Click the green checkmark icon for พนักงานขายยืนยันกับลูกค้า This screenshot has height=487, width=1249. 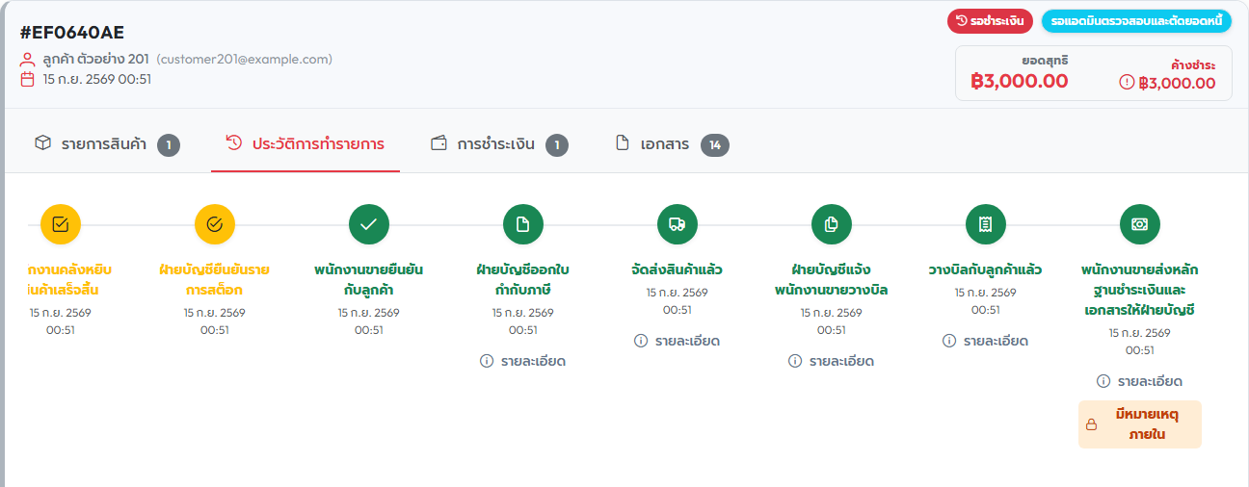(x=369, y=224)
